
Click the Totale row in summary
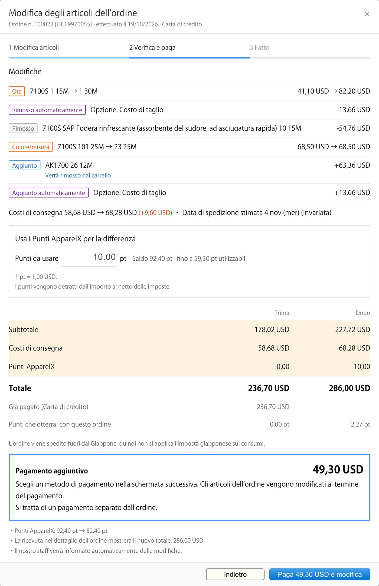tap(189, 388)
